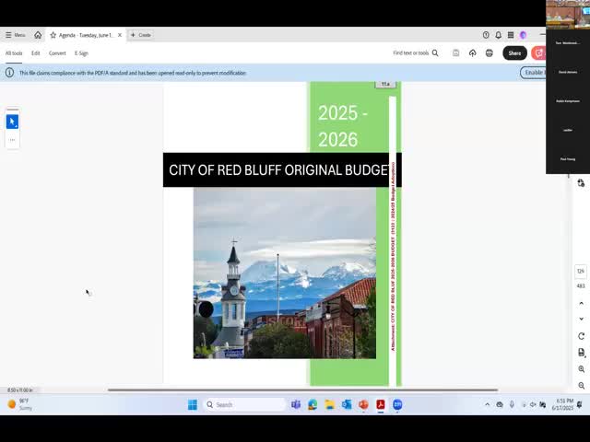
Task: Open the Convert menu
Action: pos(57,53)
